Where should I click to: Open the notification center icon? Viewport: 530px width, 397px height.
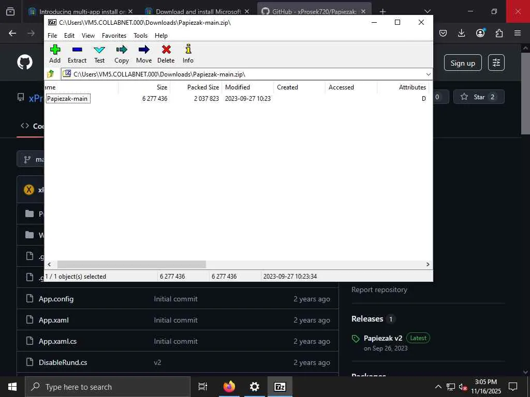513,387
